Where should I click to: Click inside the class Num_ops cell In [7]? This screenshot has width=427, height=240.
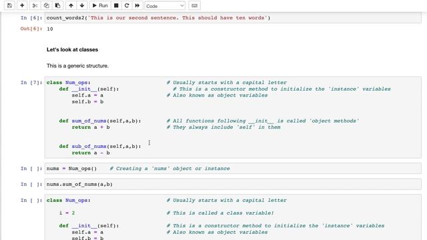[x=233, y=117]
